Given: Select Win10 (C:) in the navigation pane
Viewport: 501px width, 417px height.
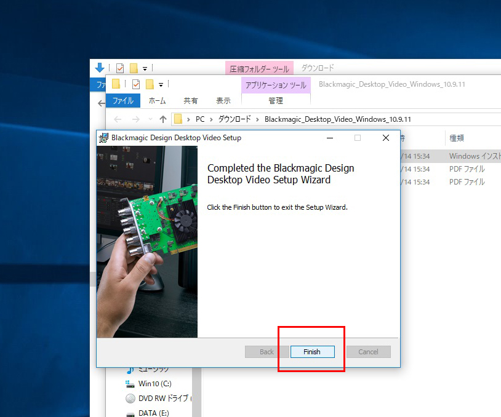Looking at the screenshot, I should (154, 383).
